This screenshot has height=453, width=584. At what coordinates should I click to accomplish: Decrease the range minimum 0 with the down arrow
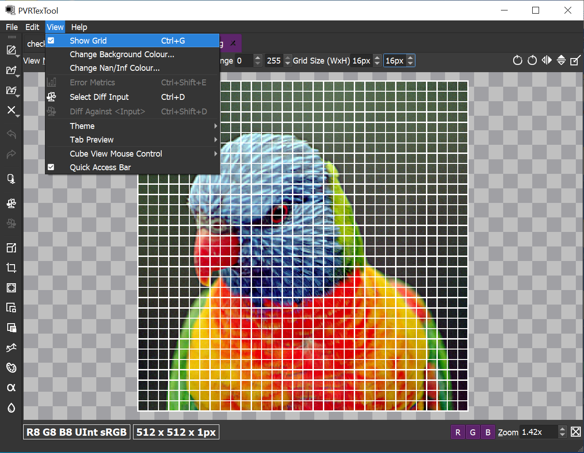[x=257, y=64]
